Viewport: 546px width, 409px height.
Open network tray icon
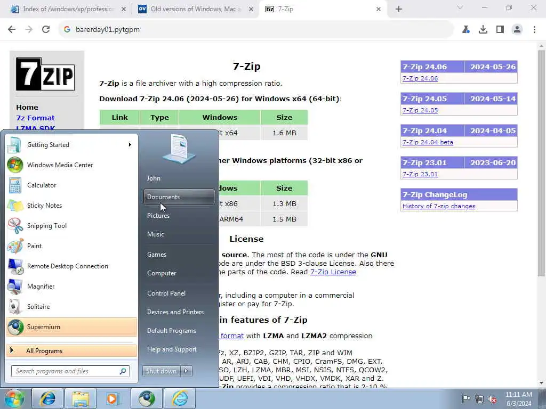[x=479, y=399]
